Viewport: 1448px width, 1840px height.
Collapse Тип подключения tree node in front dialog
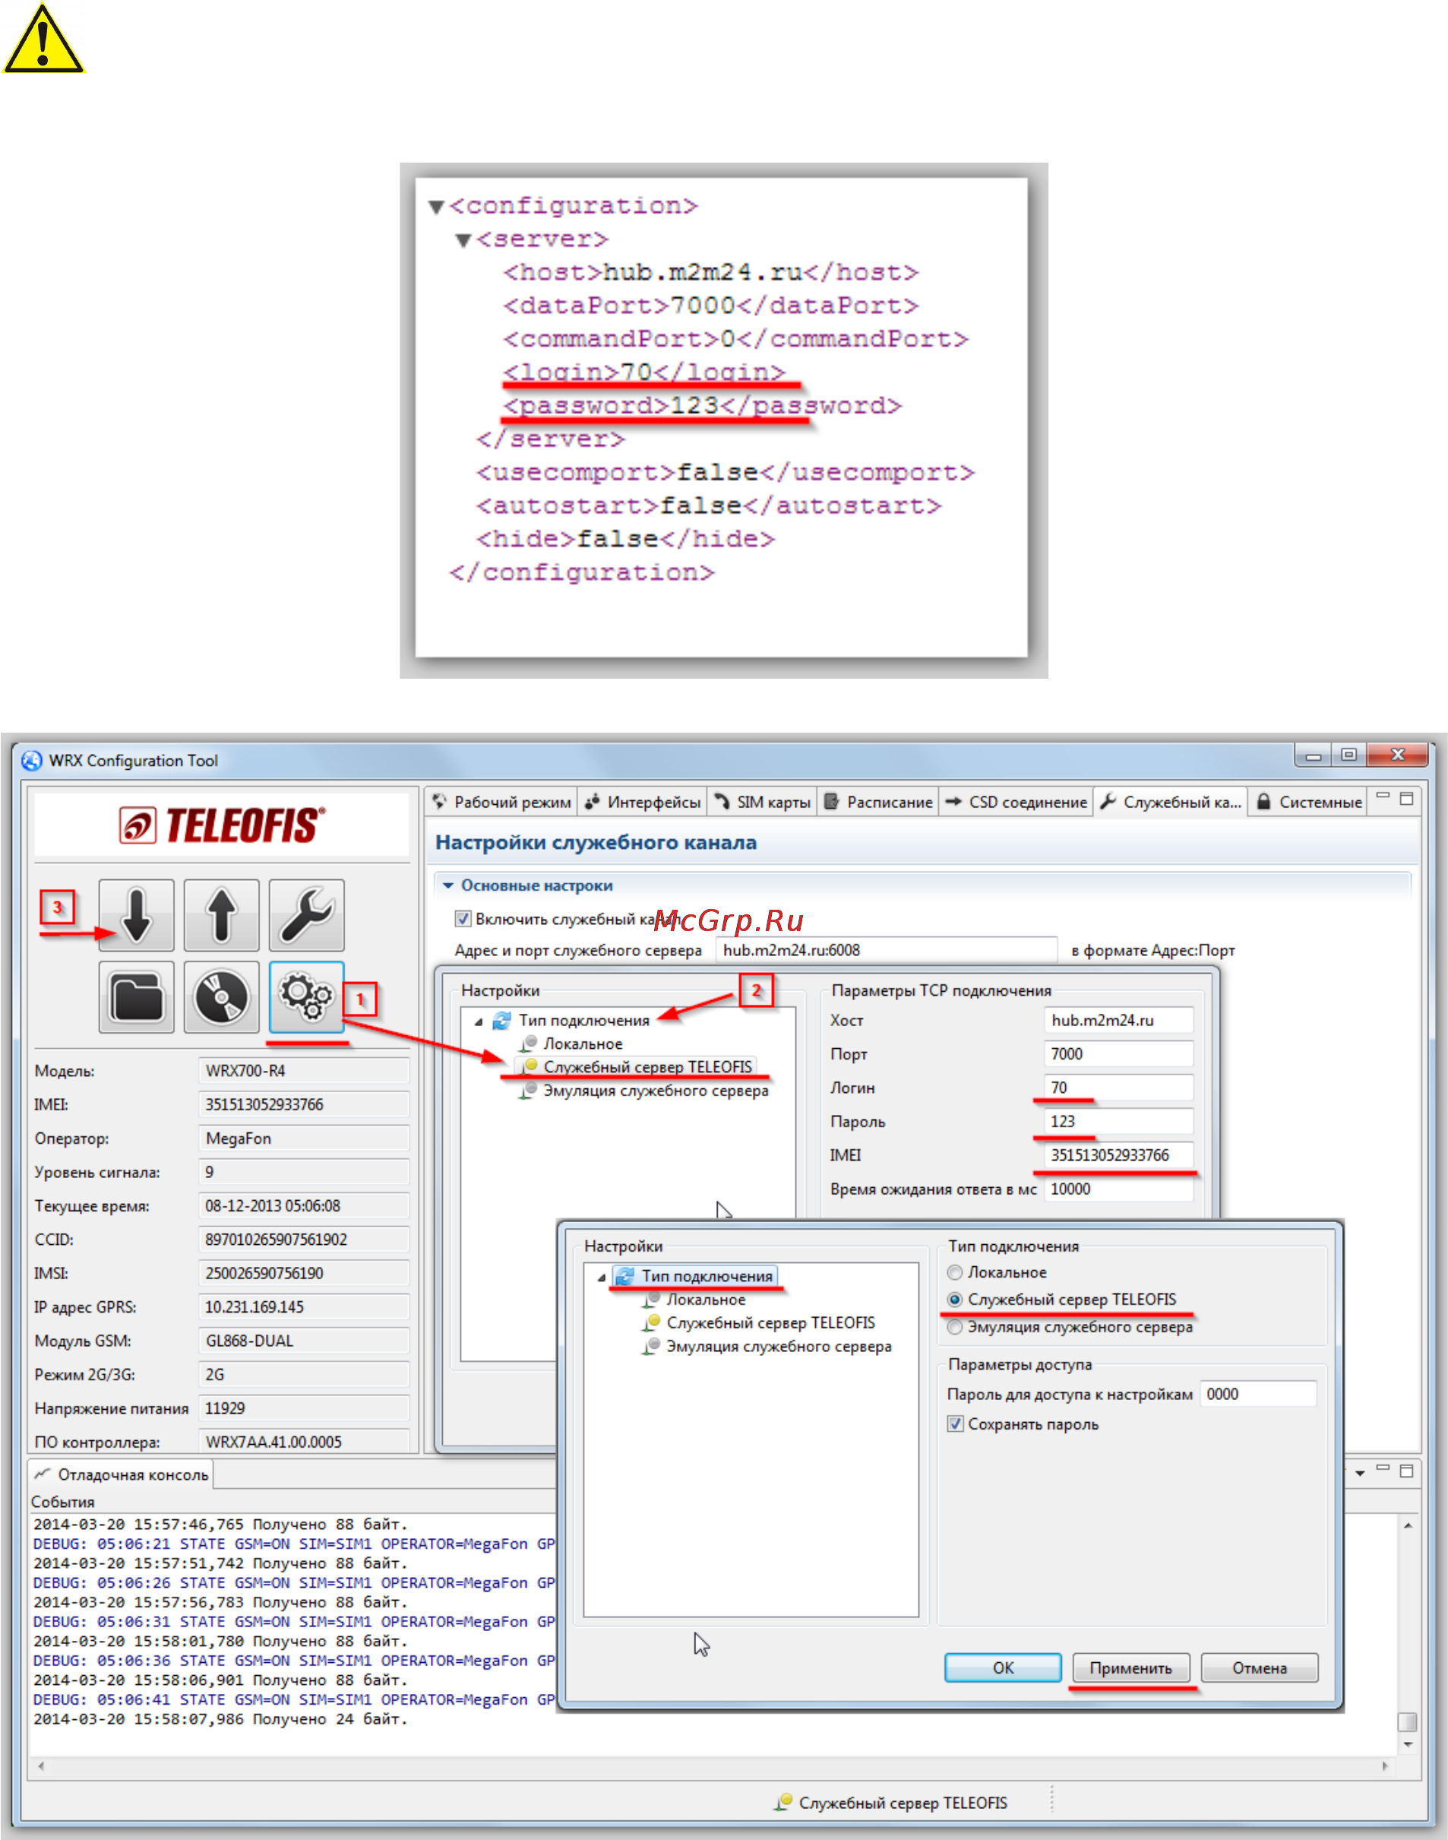point(602,1277)
